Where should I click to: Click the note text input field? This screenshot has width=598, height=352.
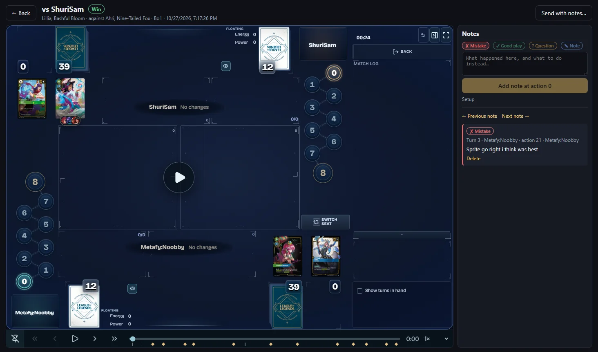(x=524, y=63)
